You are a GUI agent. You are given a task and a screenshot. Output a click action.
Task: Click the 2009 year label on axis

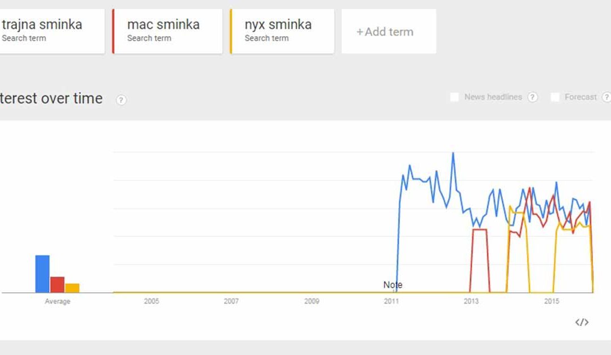click(x=311, y=301)
